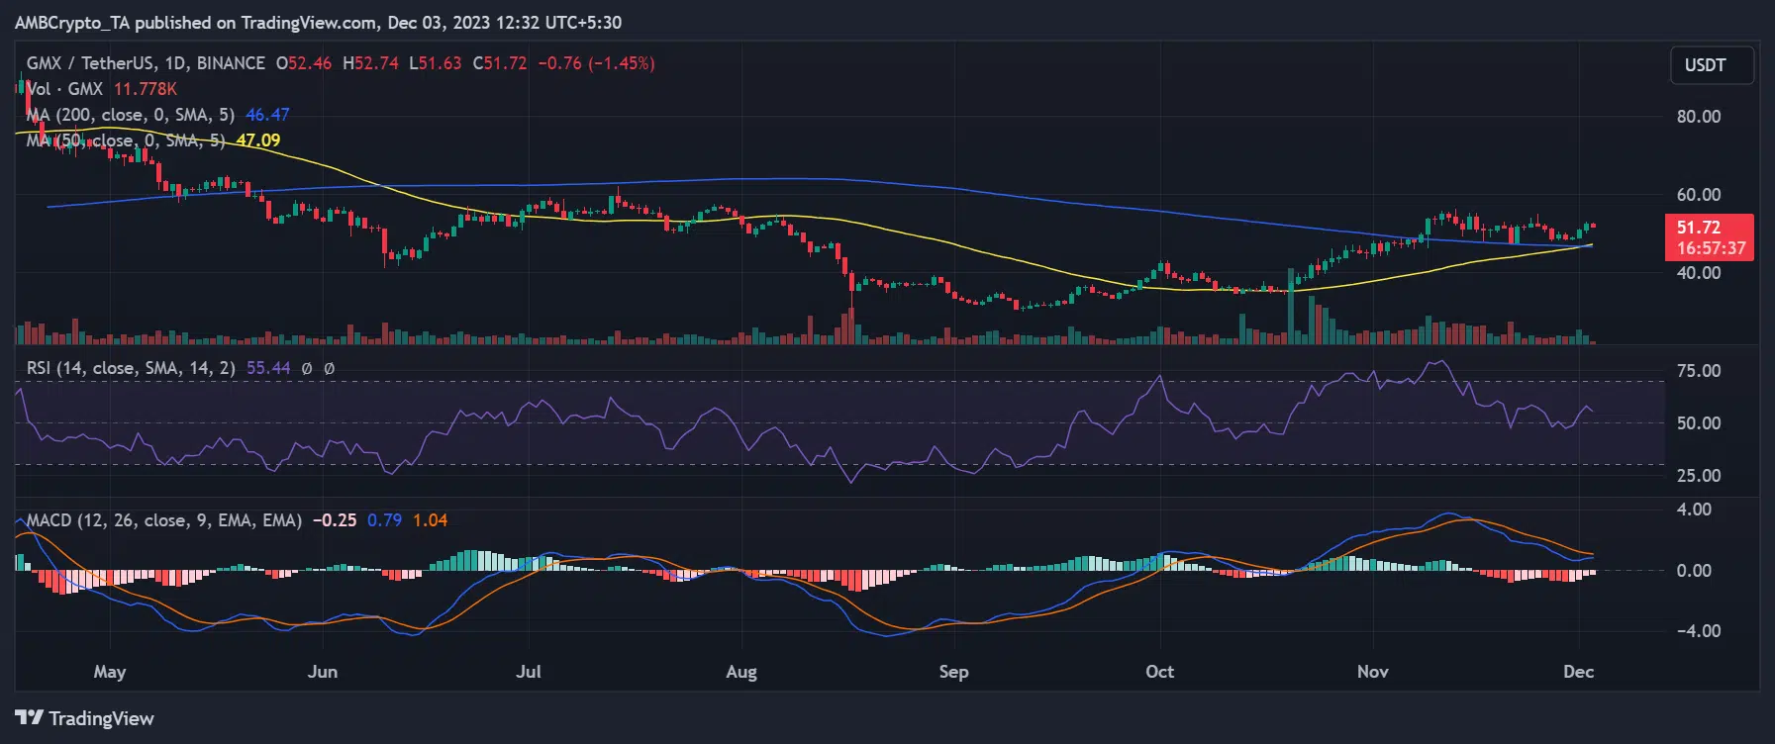Click the Nov label on time axis
1775x744 pixels.
(x=1372, y=672)
